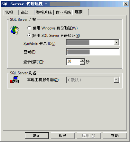Viewport: 130px width, 142px height.
Task: Click the 帮助 button
Action: tap(115, 136)
